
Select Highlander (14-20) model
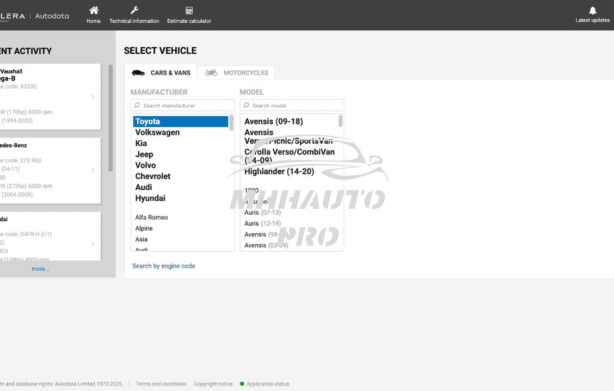coord(279,172)
